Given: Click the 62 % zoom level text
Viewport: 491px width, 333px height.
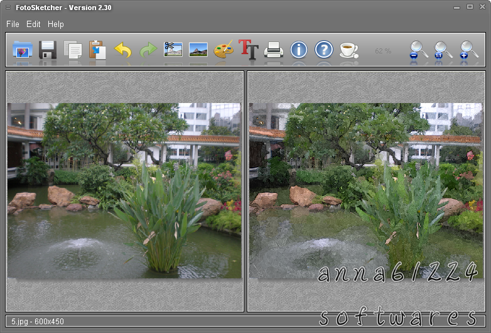Looking at the screenshot, I should tap(383, 51).
